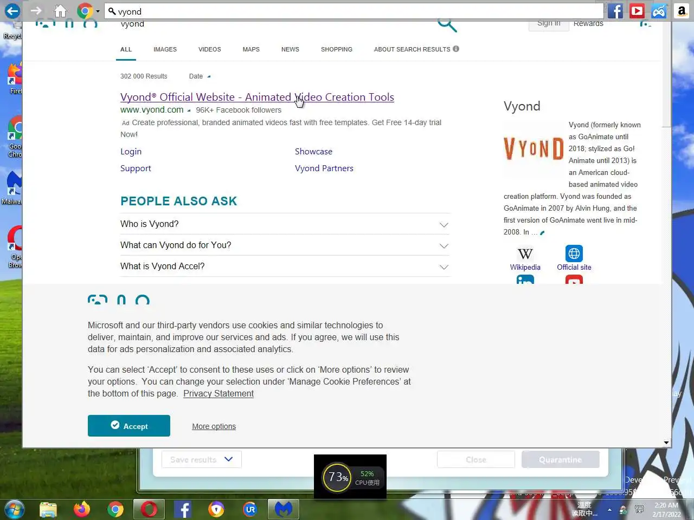Click the 73% CPU usage widget
The image size is (694, 520).
[x=350, y=477]
